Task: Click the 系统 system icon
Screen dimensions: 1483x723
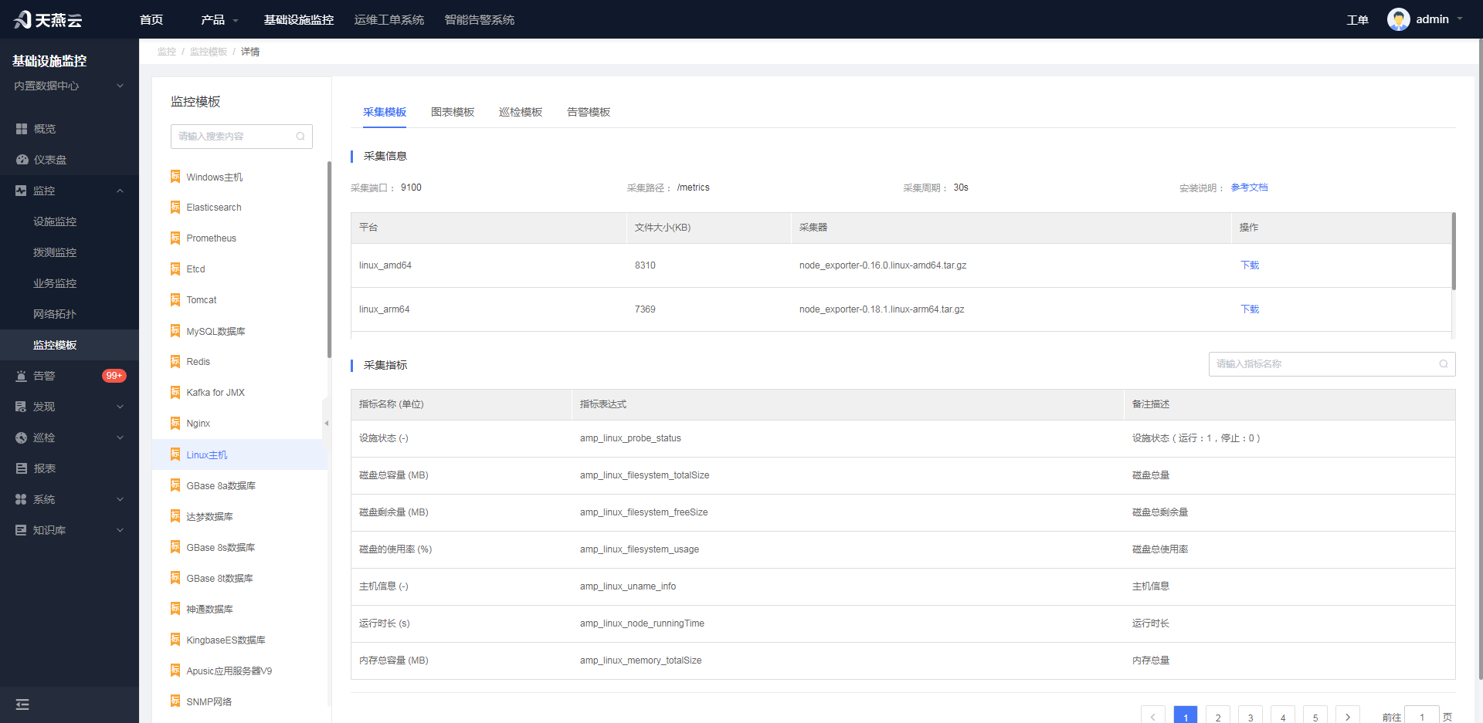Action: click(x=21, y=499)
